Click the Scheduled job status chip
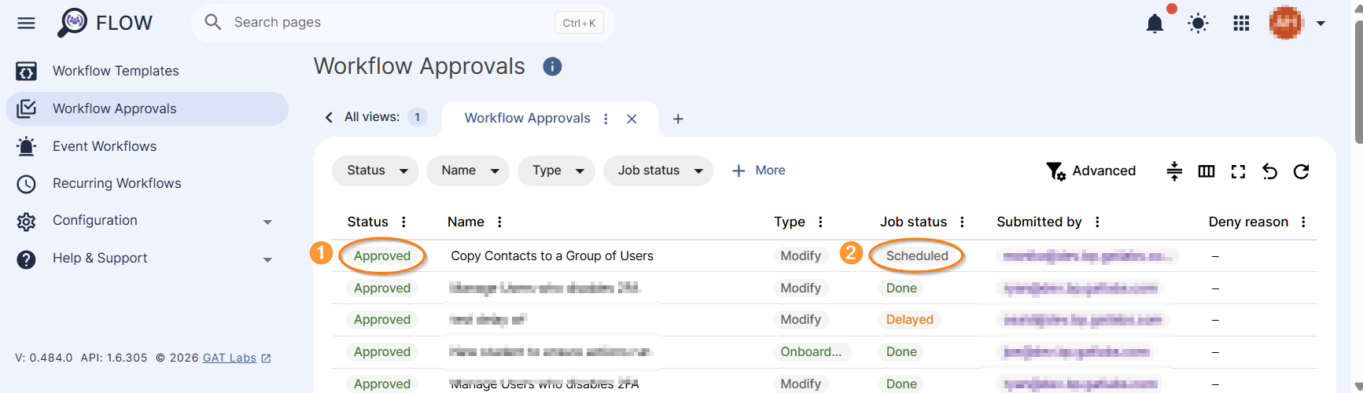 click(917, 255)
